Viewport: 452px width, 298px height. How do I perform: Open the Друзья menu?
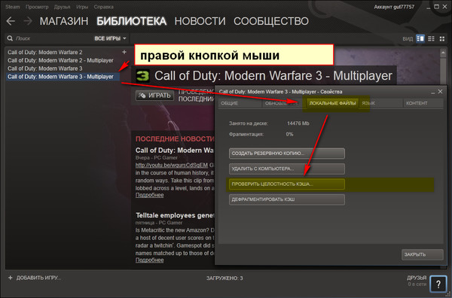(x=63, y=7)
